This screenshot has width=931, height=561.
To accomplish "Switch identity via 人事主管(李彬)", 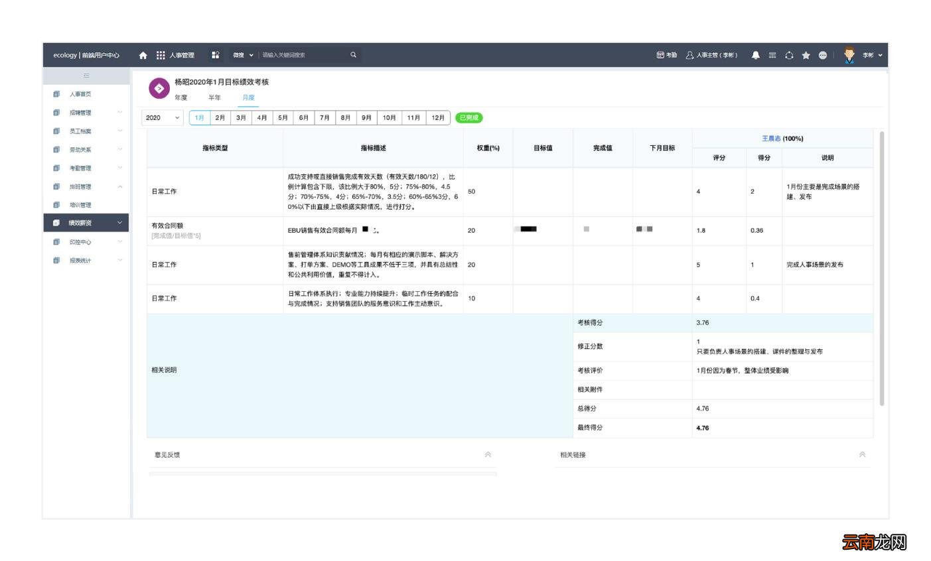I will click(711, 55).
